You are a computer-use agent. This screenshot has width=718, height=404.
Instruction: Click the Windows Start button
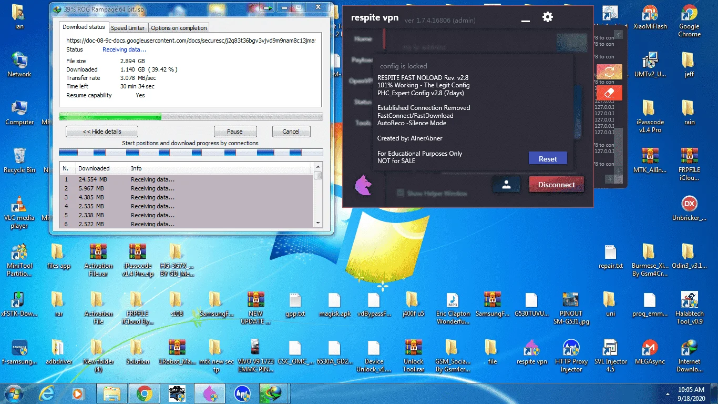coord(13,393)
